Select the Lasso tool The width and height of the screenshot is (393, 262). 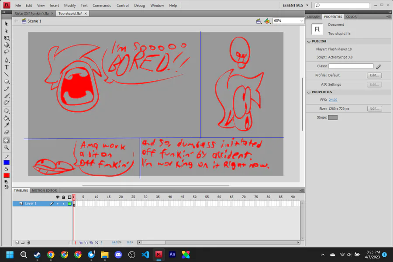pyautogui.click(x=7, y=52)
